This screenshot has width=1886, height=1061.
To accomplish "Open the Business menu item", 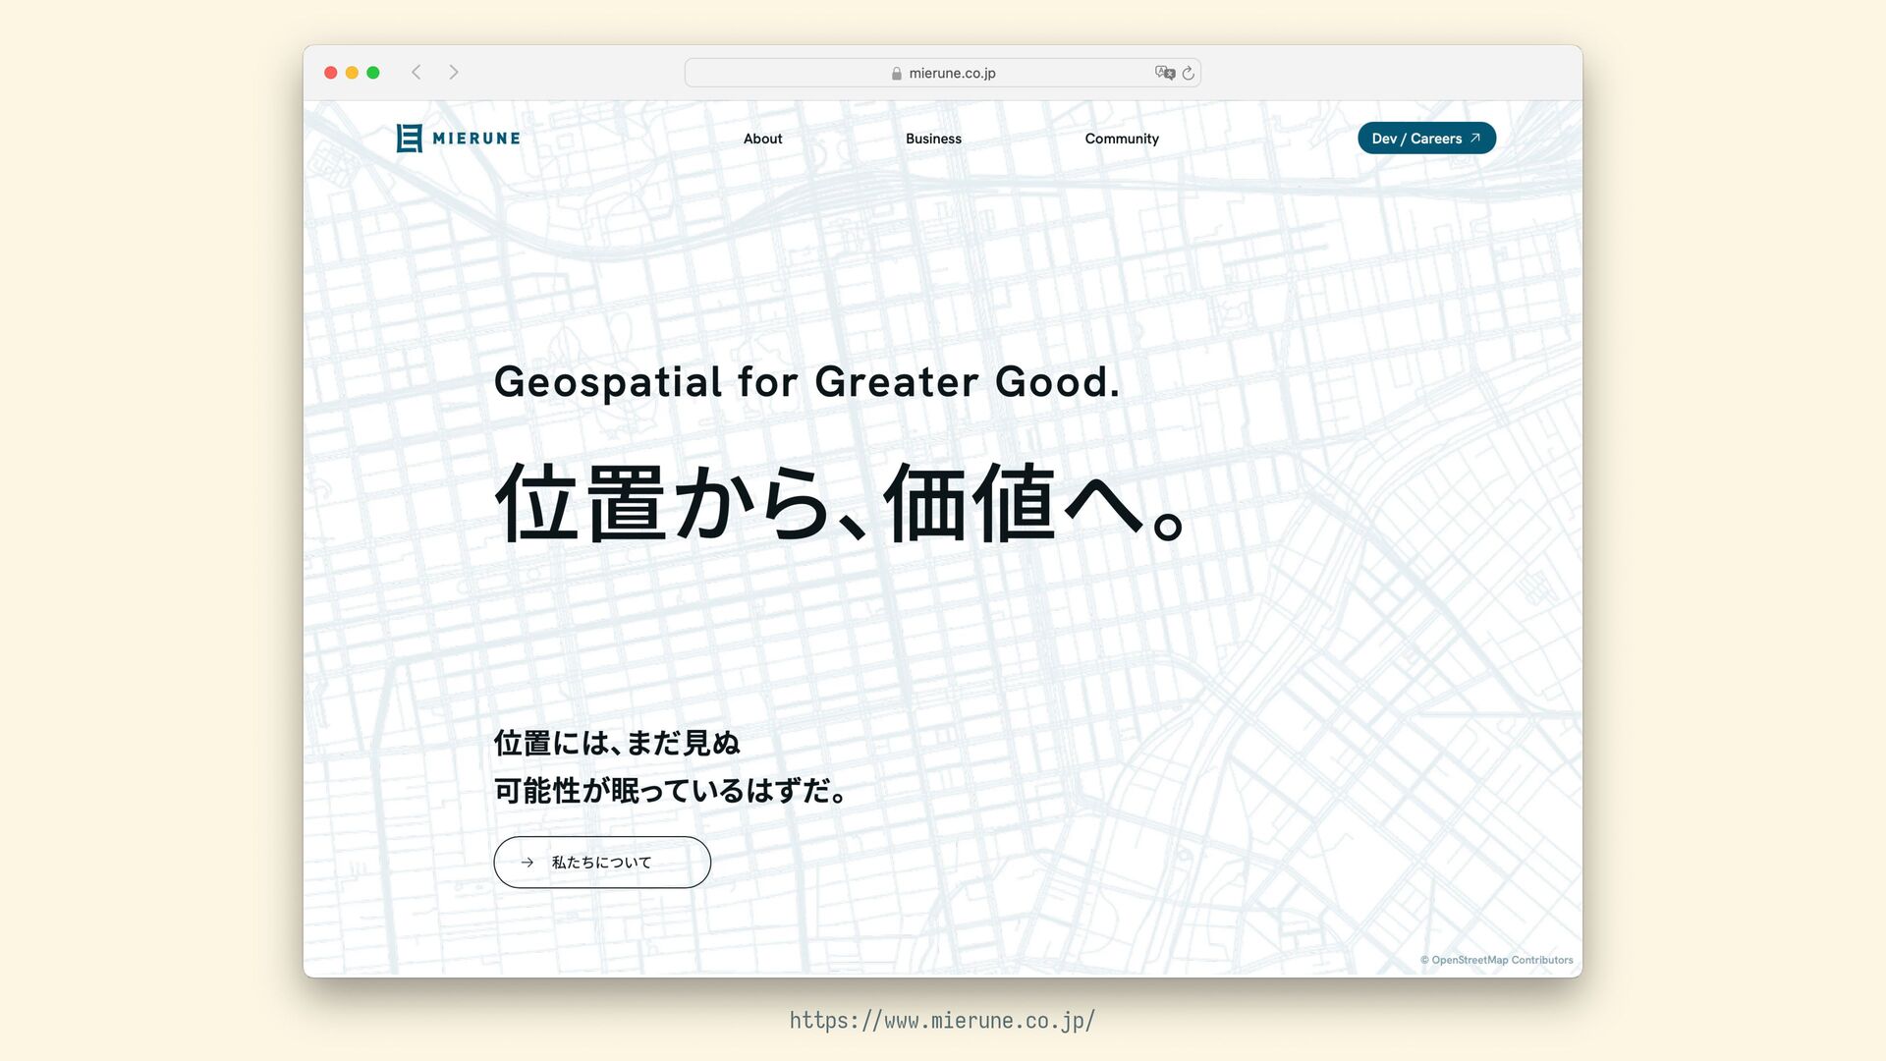I will (933, 139).
